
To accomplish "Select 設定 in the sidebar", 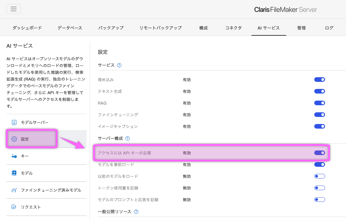I will tap(47, 139).
